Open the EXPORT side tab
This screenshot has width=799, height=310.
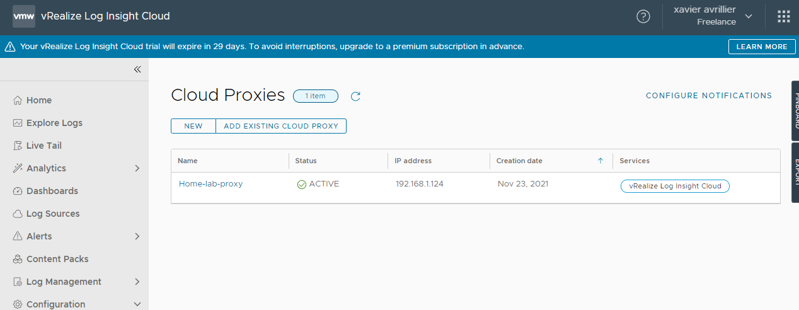pyautogui.click(x=795, y=172)
